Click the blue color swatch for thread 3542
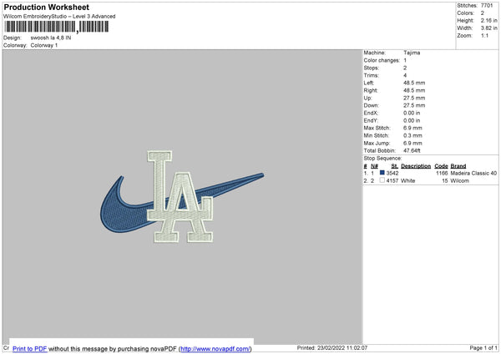The image size is (501, 354). click(382, 173)
